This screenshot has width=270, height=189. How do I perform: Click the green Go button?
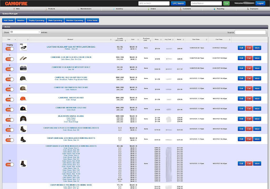(226, 3)
